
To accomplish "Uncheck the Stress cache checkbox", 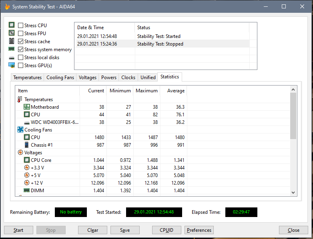I will click(20, 41).
